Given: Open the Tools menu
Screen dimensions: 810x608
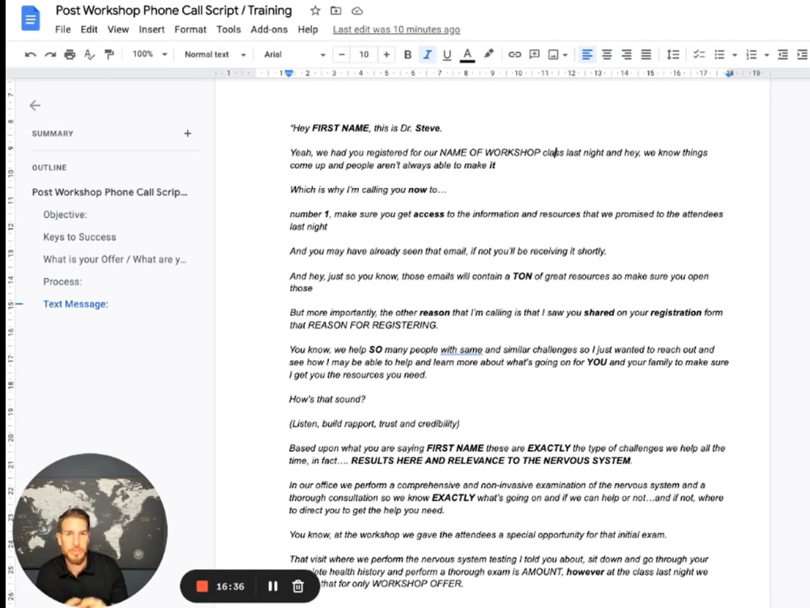Looking at the screenshot, I should pyautogui.click(x=228, y=29).
